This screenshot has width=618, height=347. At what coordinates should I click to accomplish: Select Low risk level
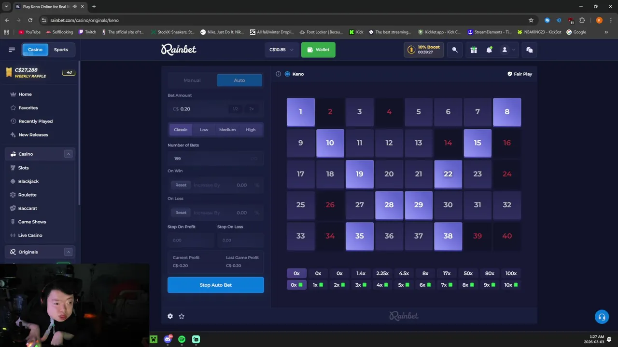pyautogui.click(x=204, y=130)
